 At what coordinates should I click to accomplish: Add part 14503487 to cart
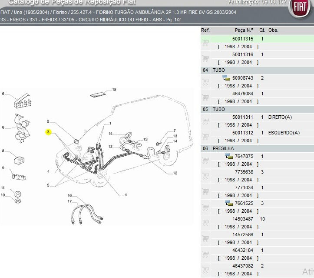tap(205, 223)
